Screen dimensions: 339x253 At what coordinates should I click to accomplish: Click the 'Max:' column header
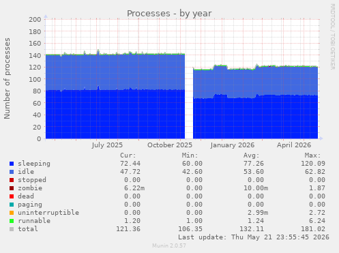point(313,155)
